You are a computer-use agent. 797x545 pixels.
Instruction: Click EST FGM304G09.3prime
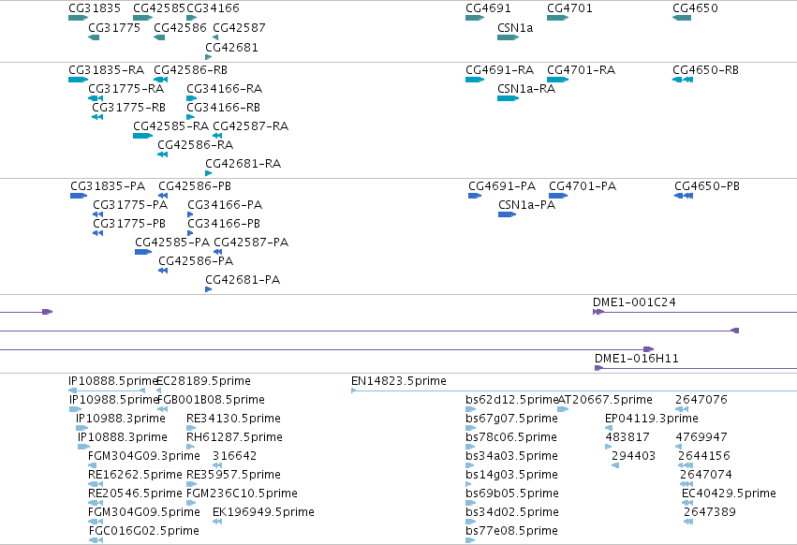click(x=144, y=456)
